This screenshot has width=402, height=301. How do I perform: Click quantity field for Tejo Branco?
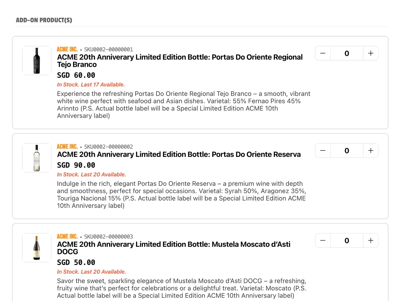point(347,53)
